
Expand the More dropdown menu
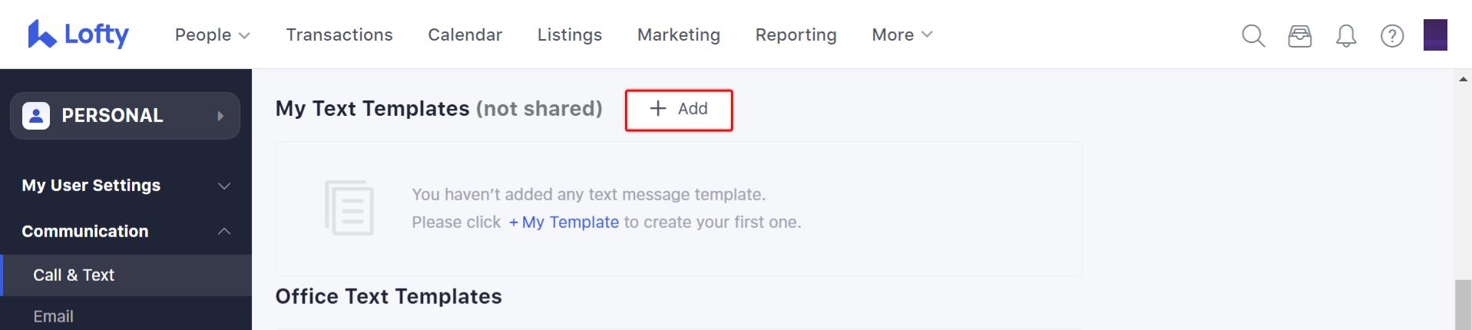pos(902,35)
